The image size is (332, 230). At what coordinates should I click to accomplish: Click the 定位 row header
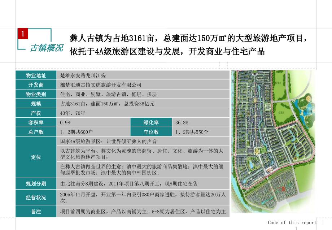pos(36,157)
